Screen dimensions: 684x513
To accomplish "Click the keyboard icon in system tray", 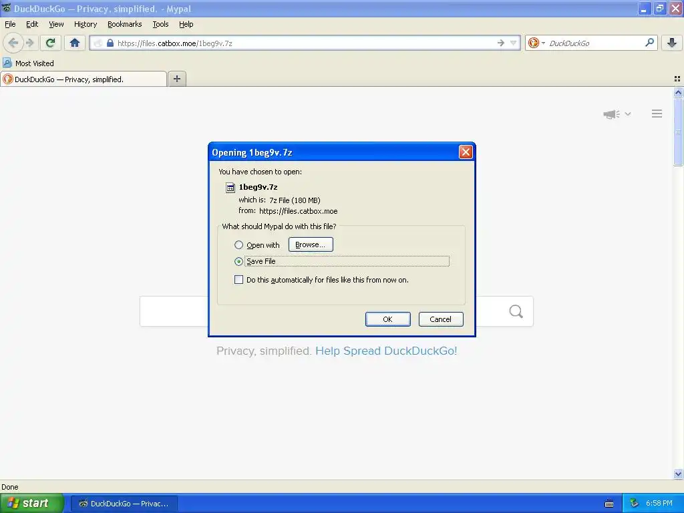I will (609, 504).
